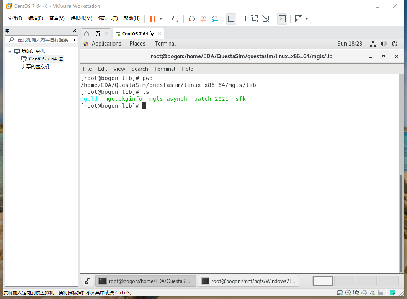Open the 选项卡(T) menu
407x299 pixels.
point(108,18)
